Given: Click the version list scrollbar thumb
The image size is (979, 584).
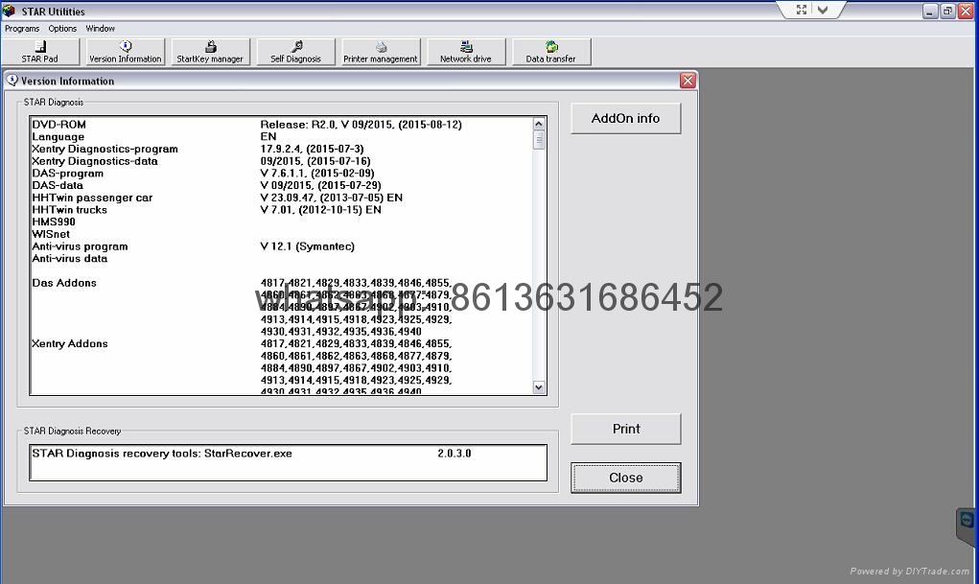Looking at the screenshot, I should (539, 140).
